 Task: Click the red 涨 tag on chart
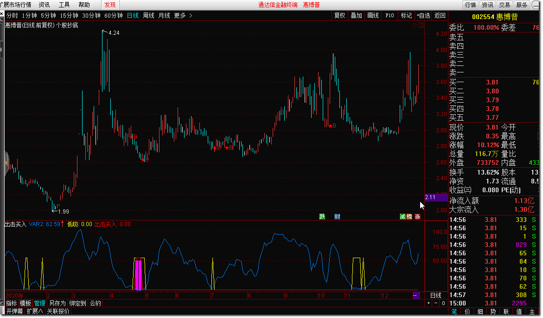(x=418, y=217)
